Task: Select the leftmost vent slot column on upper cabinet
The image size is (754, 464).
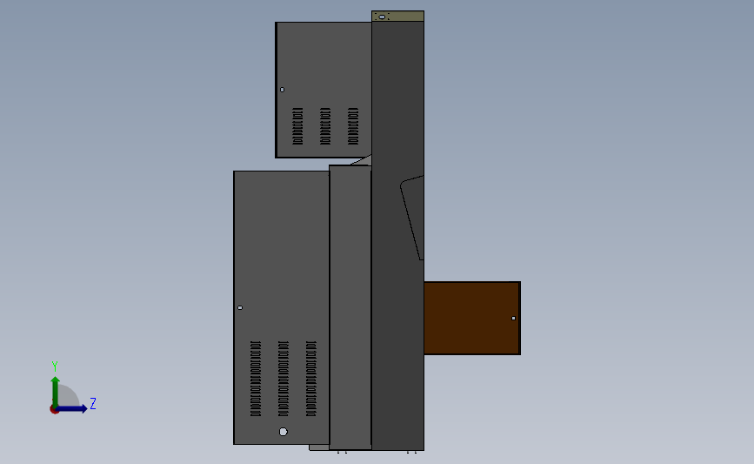Action: (297, 126)
